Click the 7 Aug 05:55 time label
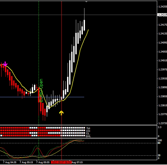This screenshot has height=165, width=167. click(x=43, y=162)
